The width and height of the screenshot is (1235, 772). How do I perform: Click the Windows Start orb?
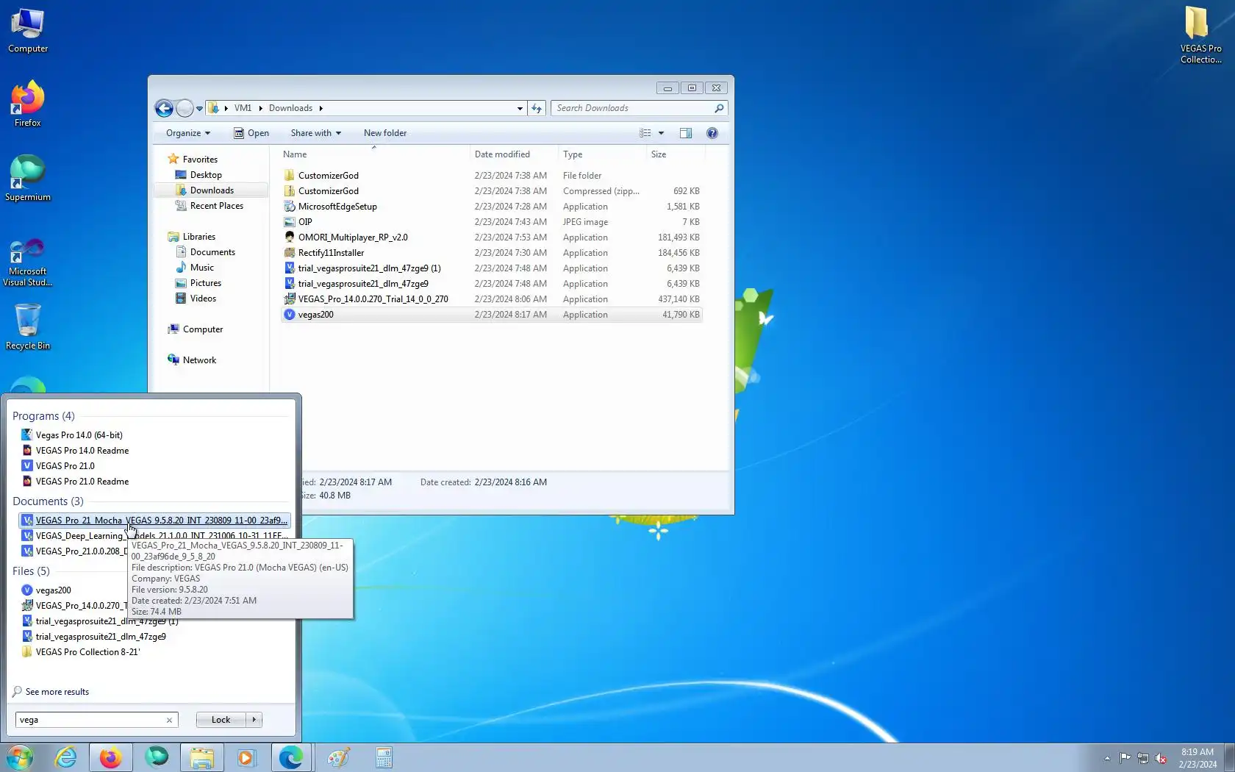point(20,757)
